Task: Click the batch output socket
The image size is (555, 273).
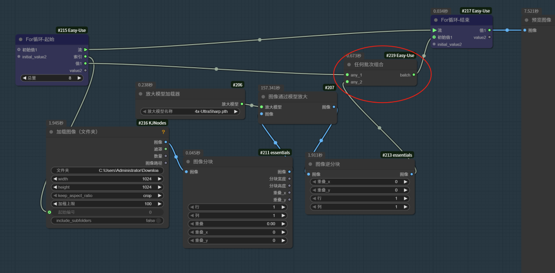Action: 414,75
